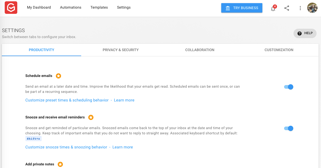Image resolution: width=321 pixels, height=168 pixels.
Task: Go to My Dashboard
Action: 39,8
